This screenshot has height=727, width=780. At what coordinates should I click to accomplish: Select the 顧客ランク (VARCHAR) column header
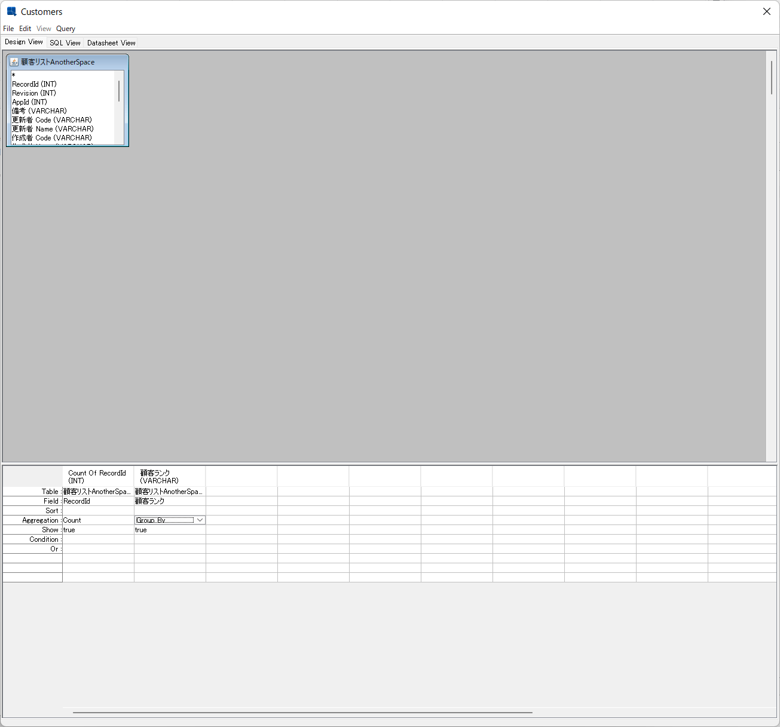[x=170, y=477]
